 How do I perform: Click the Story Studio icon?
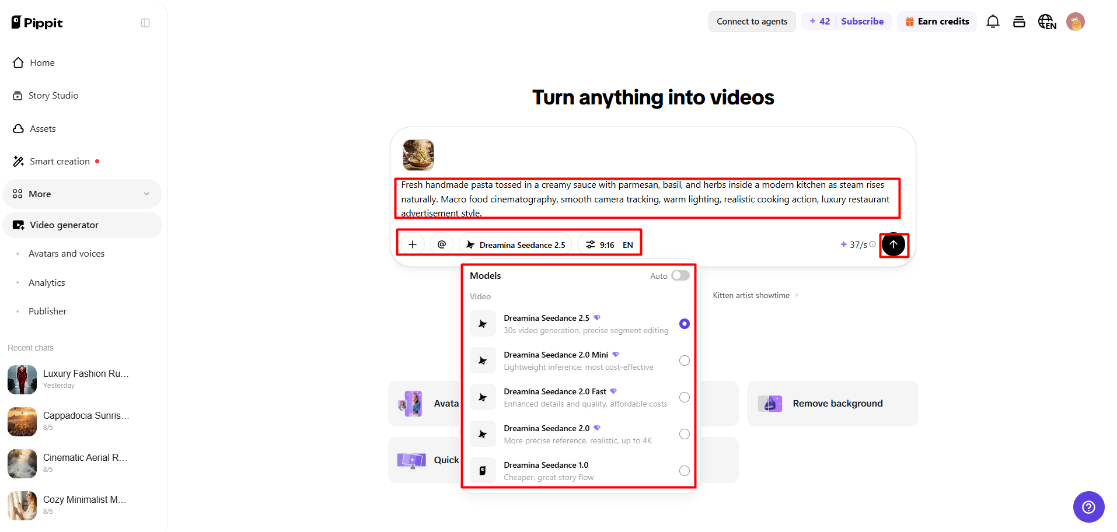tap(18, 96)
